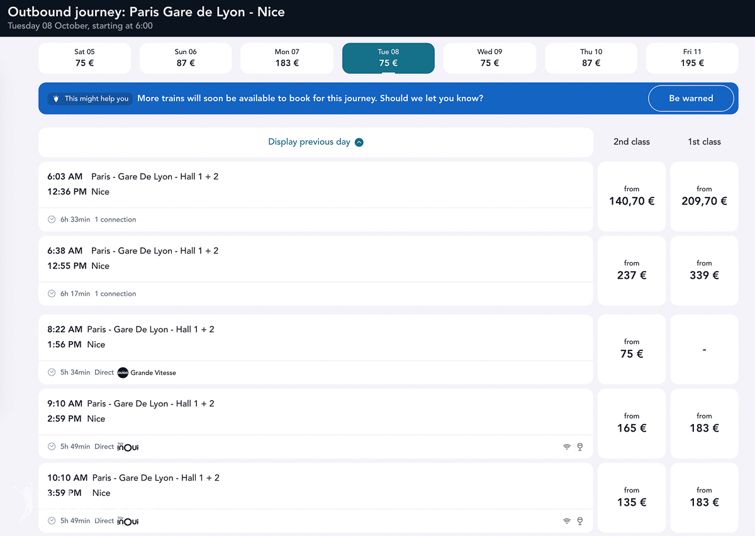Expand previous day using chevron up icon
Image resolution: width=755 pixels, height=536 pixels.
click(x=359, y=142)
